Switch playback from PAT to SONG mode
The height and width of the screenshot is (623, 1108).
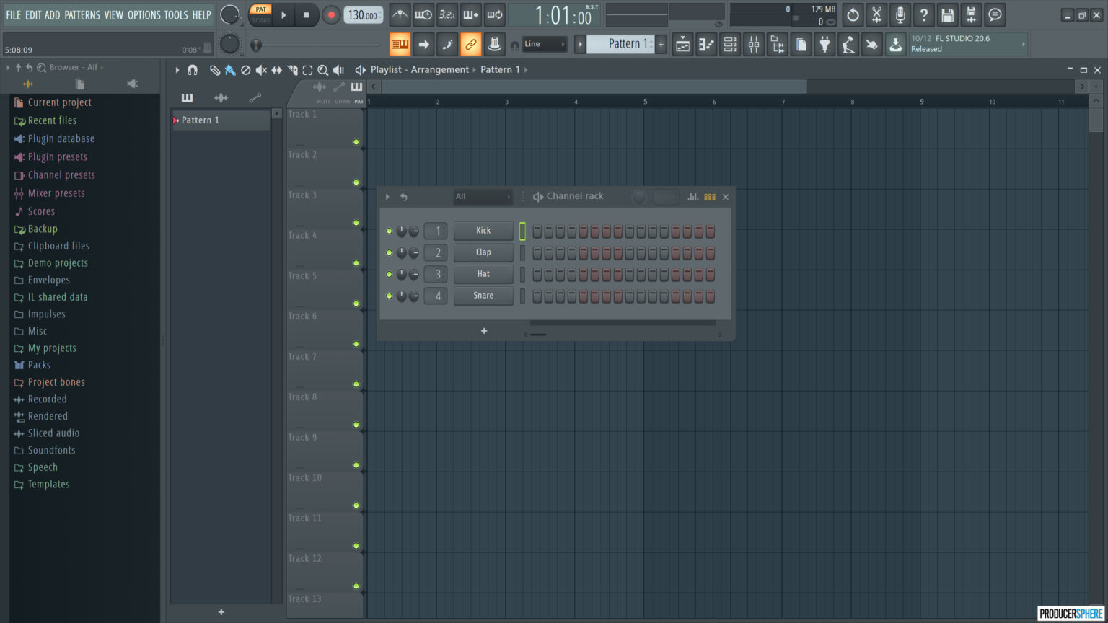coord(260,19)
